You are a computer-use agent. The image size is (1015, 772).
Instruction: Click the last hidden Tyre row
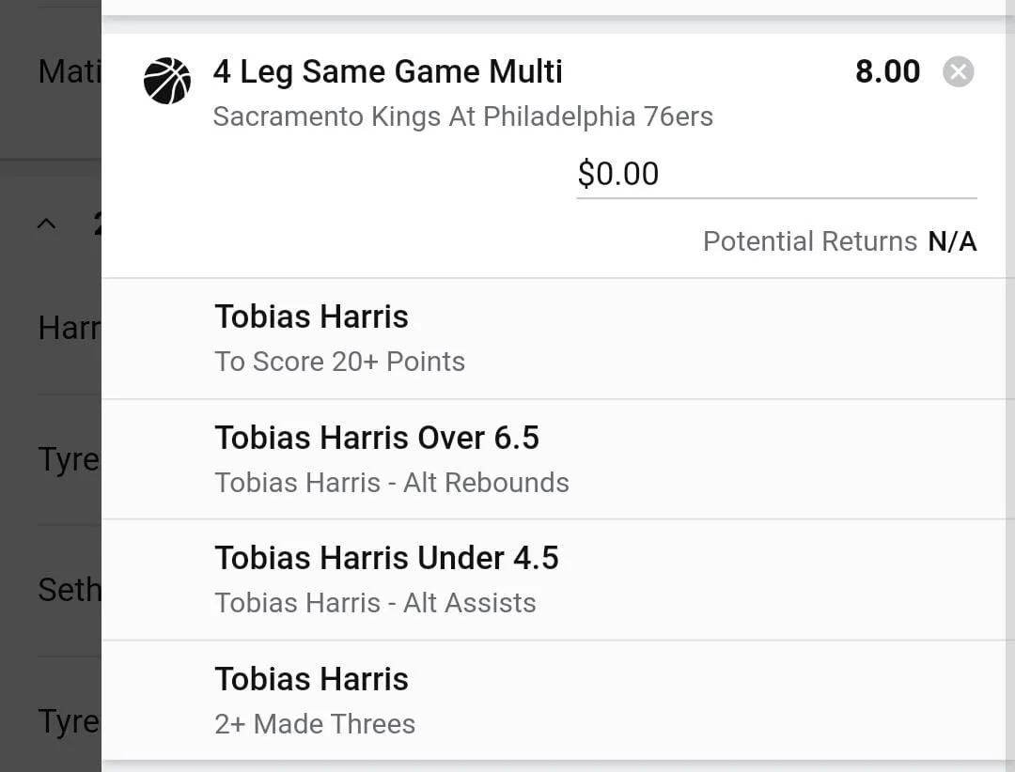(x=69, y=721)
